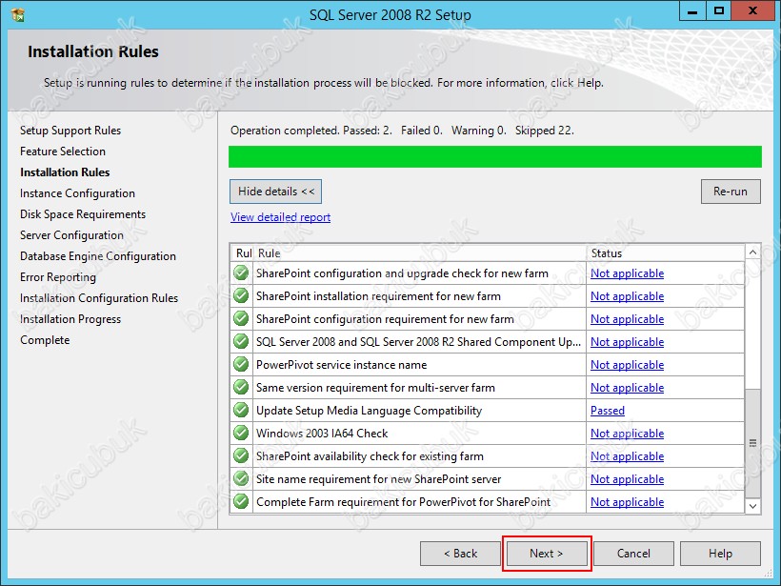The height and width of the screenshot is (586, 781).
Task: Select Complete step in sidebar
Action: (45, 340)
